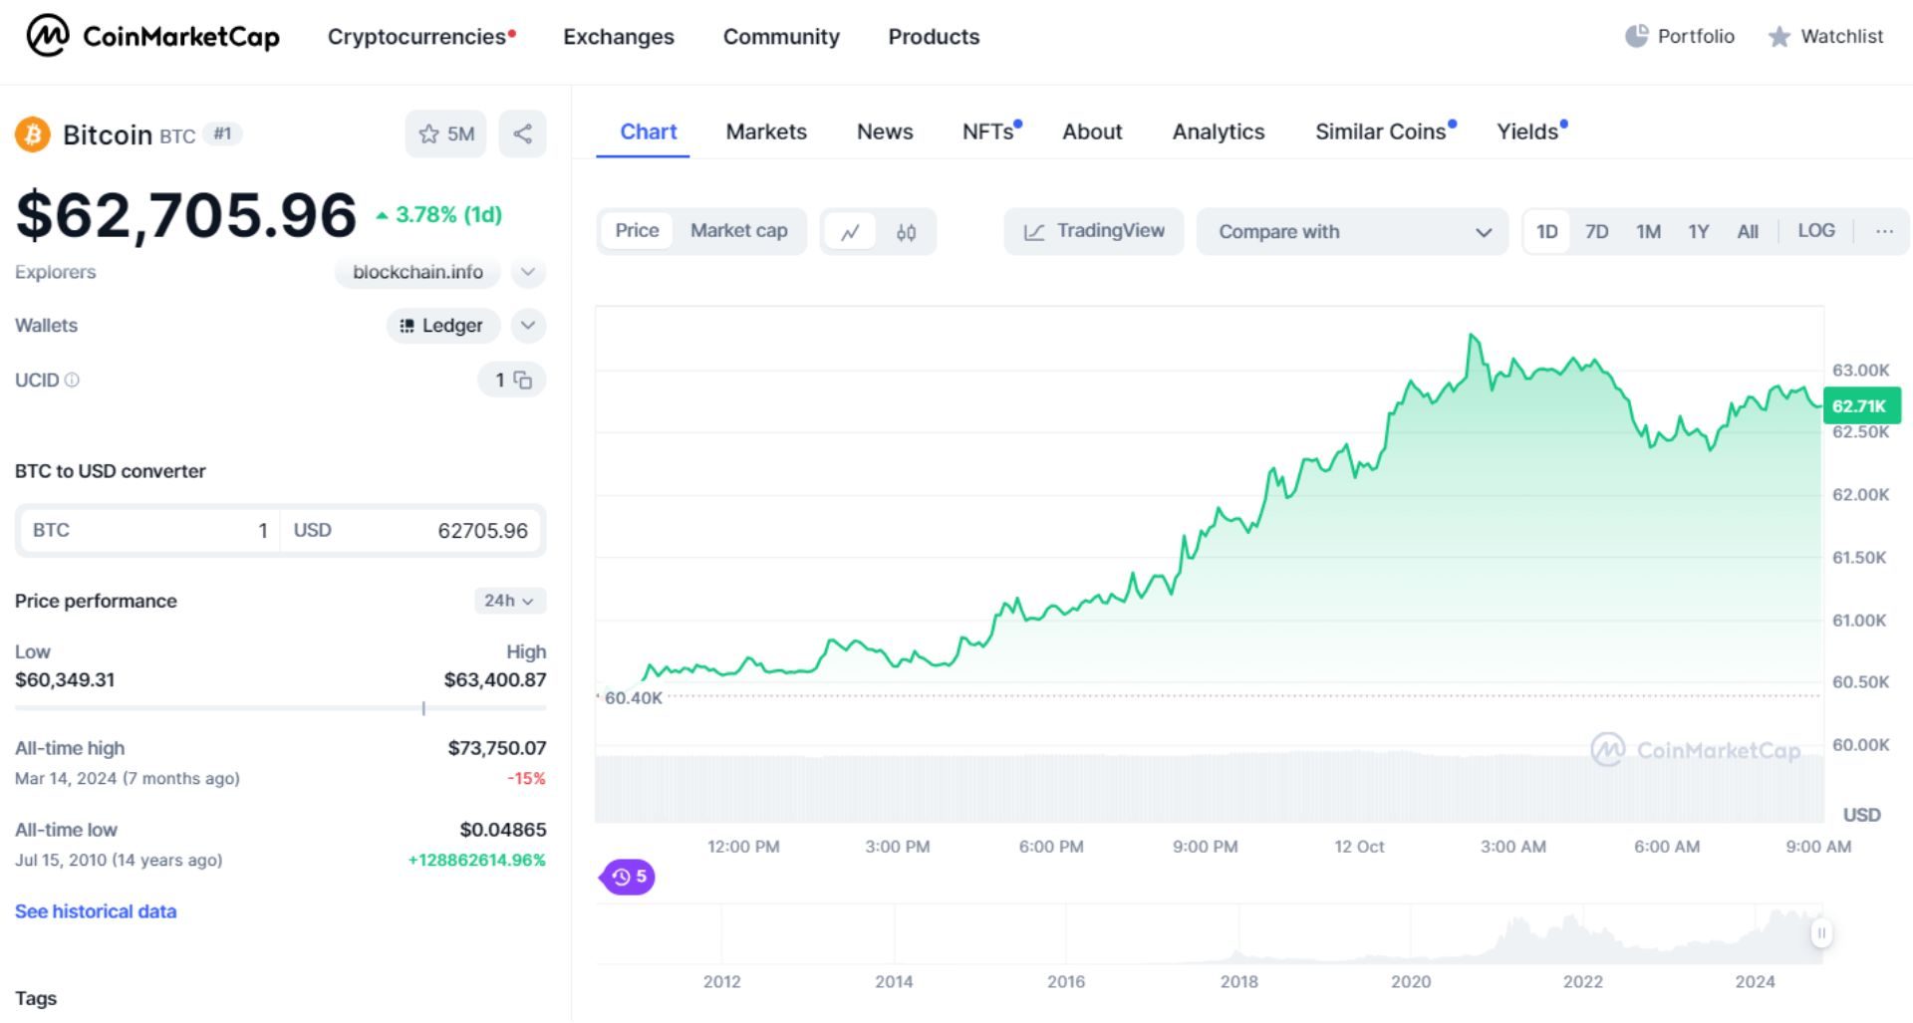Viewport: 1913px width, 1023px height.
Task: Click the Bitcoin share icon
Action: point(522,133)
